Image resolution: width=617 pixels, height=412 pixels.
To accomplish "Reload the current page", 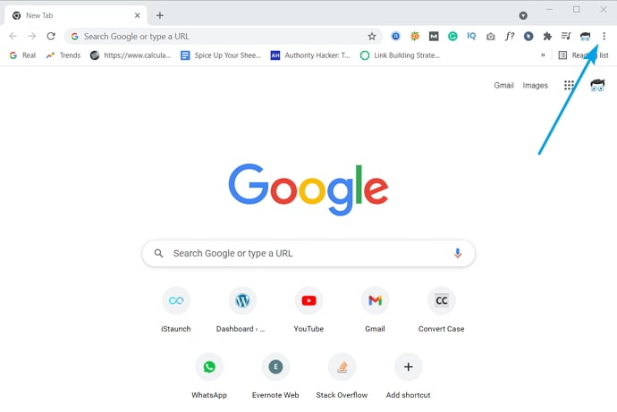I will [x=51, y=36].
